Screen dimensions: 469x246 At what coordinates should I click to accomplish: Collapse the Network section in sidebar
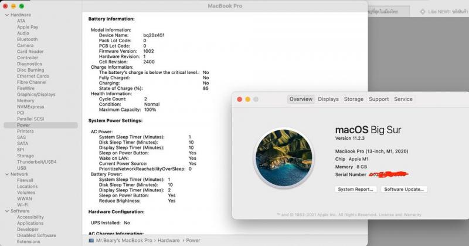click(7, 174)
